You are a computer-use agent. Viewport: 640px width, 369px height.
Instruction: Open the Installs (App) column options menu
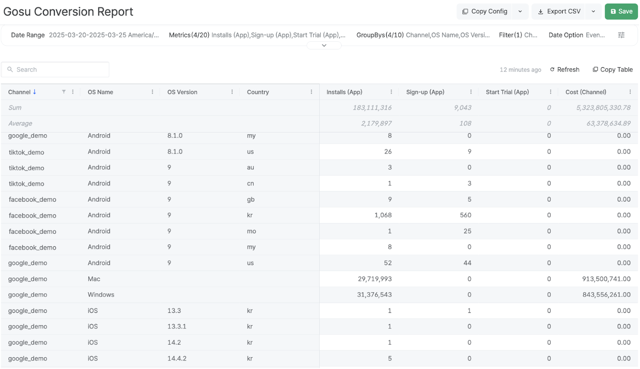[391, 92]
